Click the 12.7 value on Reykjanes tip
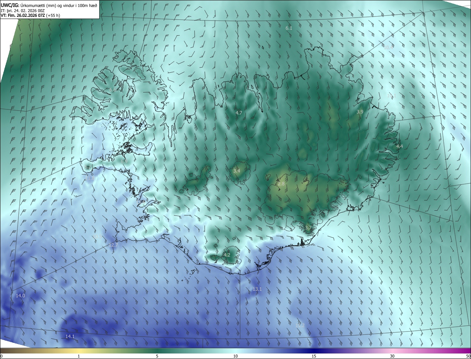 114,245
